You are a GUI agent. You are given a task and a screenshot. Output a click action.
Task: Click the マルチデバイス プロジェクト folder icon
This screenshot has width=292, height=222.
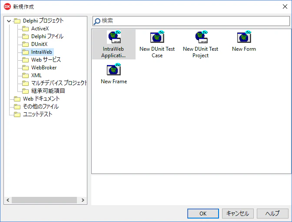click(26, 83)
